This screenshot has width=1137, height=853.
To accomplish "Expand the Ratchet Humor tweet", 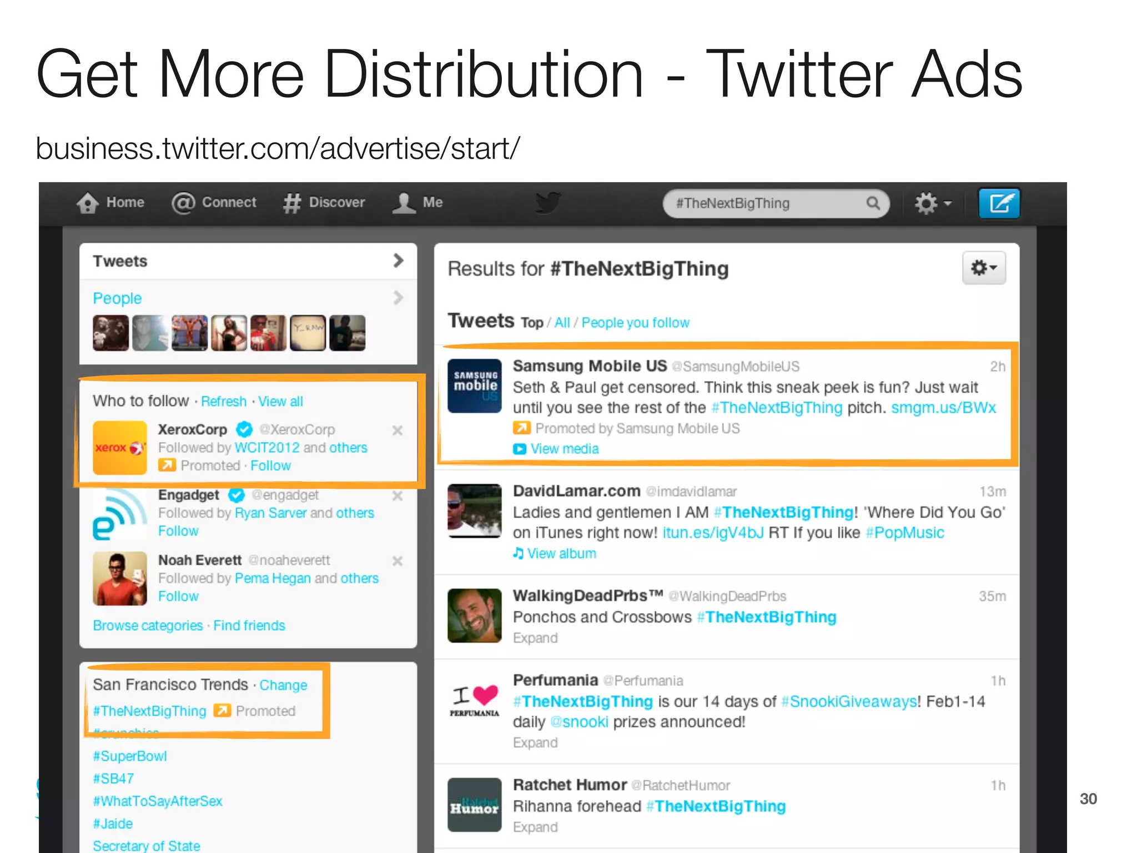I will [535, 827].
